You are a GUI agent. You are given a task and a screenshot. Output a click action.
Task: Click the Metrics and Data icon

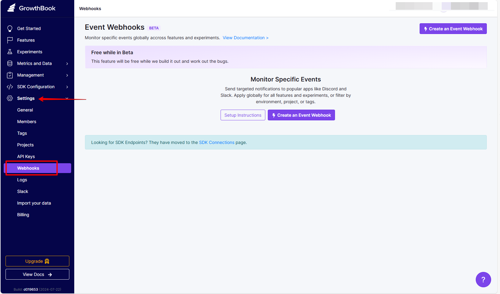(x=10, y=63)
